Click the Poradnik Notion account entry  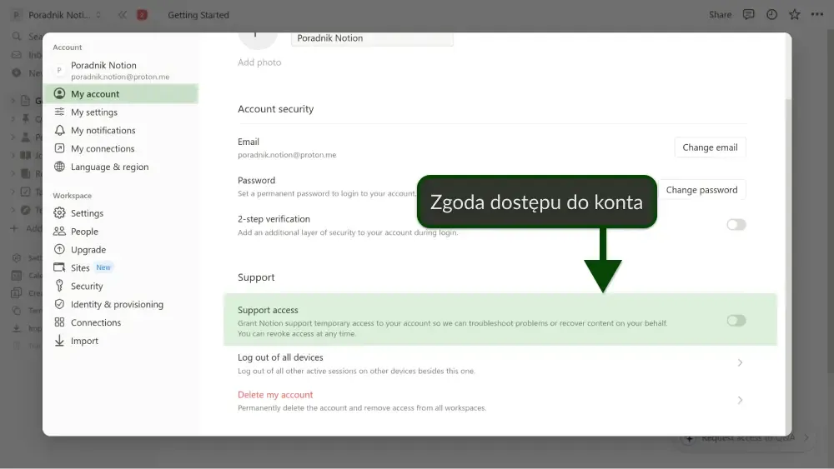coord(121,70)
